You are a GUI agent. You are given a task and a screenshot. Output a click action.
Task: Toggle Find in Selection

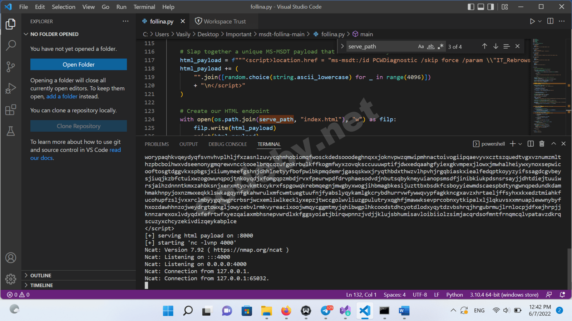tap(507, 46)
